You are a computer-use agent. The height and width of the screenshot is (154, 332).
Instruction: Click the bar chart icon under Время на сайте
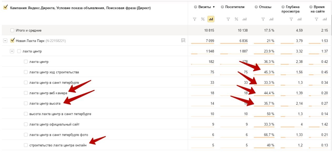325,19
